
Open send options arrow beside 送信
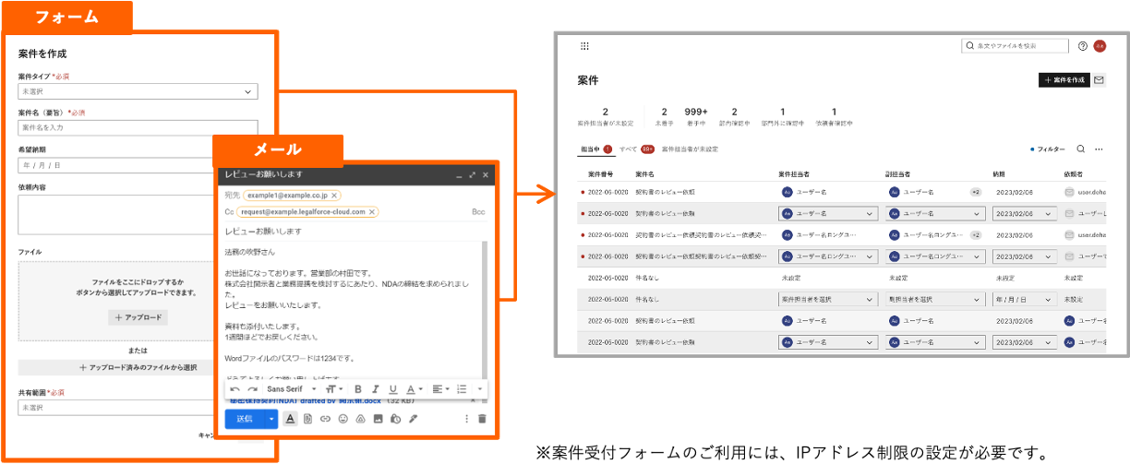[271, 419]
